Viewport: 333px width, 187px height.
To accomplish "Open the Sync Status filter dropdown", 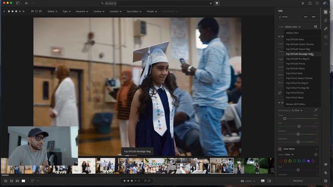I will 134,11.
